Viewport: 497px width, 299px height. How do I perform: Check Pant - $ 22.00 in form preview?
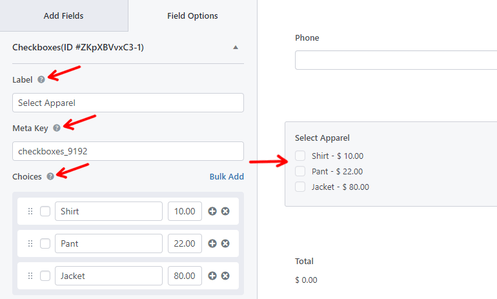[300, 172]
